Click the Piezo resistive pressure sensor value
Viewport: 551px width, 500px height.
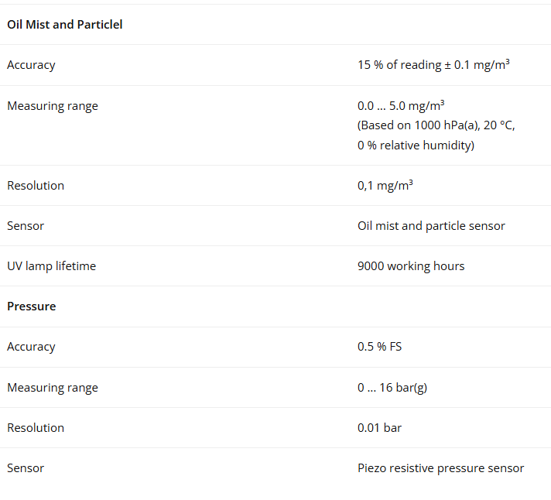click(440, 468)
